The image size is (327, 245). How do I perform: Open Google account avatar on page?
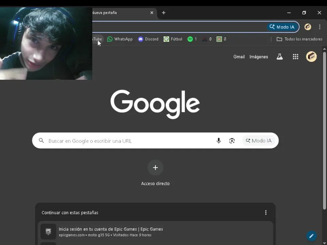pyautogui.click(x=311, y=57)
